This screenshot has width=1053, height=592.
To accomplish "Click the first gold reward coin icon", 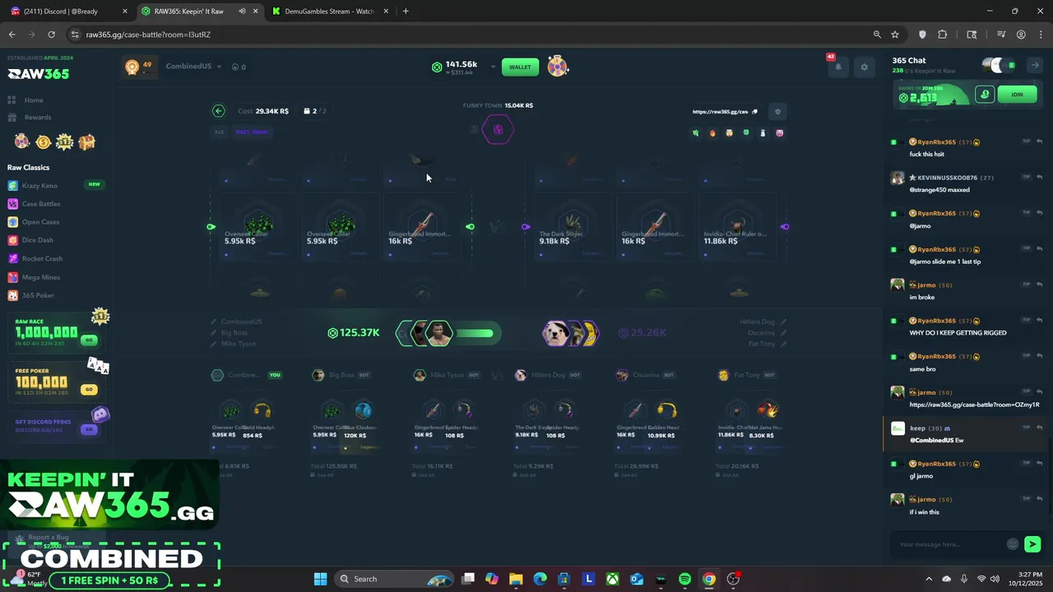I will (x=43, y=142).
